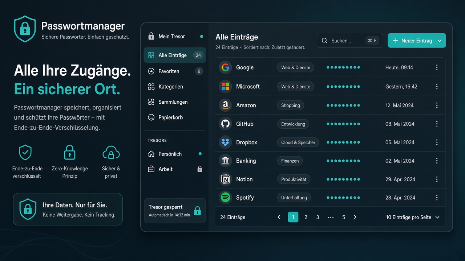The width and height of the screenshot is (465, 261).
Task: Click the Notion logo icon
Action: [x=225, y=179]
